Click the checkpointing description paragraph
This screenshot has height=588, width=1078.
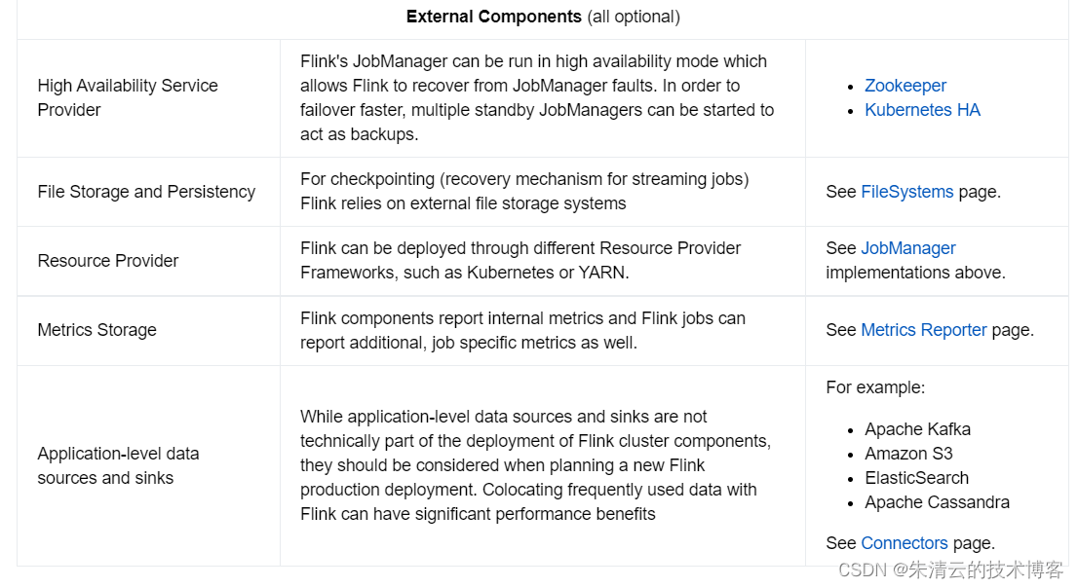tap(524, 192)
